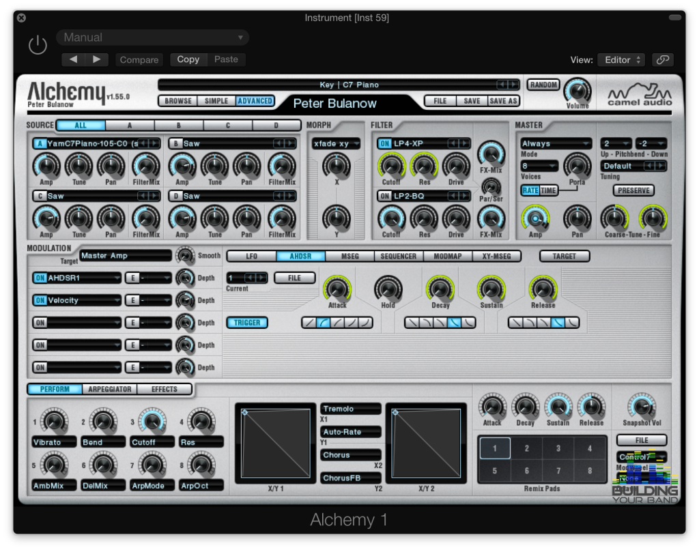Screen dimensions: 699x550
Task: Open the EFFECTS tab
Action: point(164,389)
